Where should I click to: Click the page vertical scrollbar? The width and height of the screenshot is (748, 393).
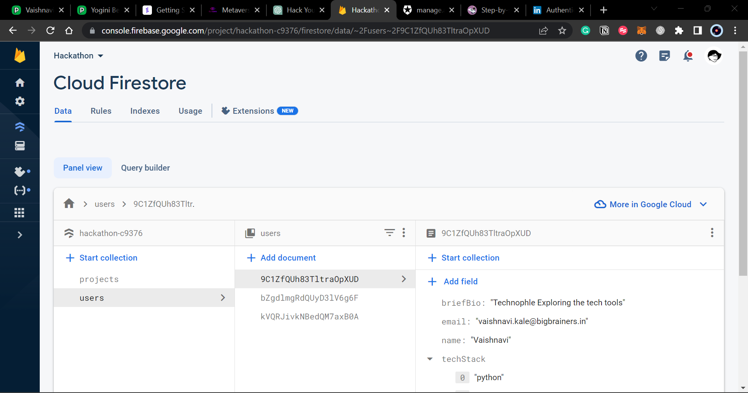click(743, 164)
